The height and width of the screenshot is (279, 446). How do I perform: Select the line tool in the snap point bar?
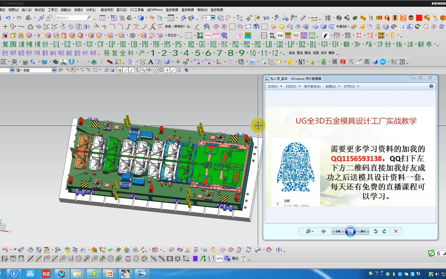click(126, 70)
